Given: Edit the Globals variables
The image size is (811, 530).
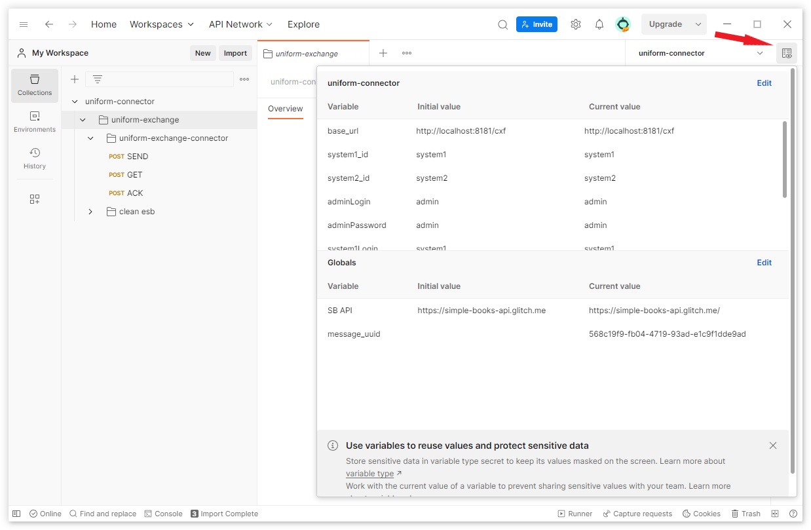Looking at the screenshot, I should click(764, 263).
